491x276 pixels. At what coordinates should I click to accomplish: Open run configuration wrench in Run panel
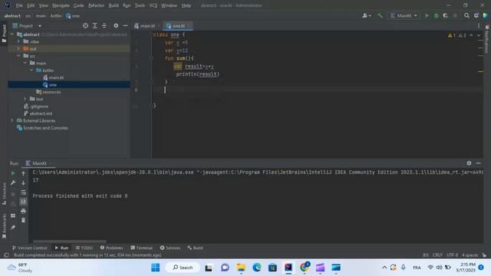coord(13,182)
